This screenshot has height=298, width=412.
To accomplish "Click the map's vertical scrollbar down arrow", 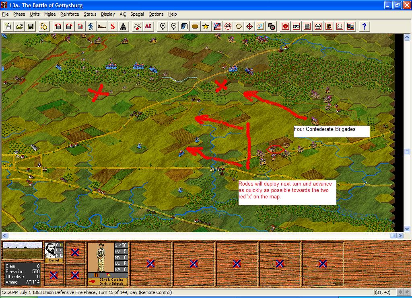I will tap(407, 229).
